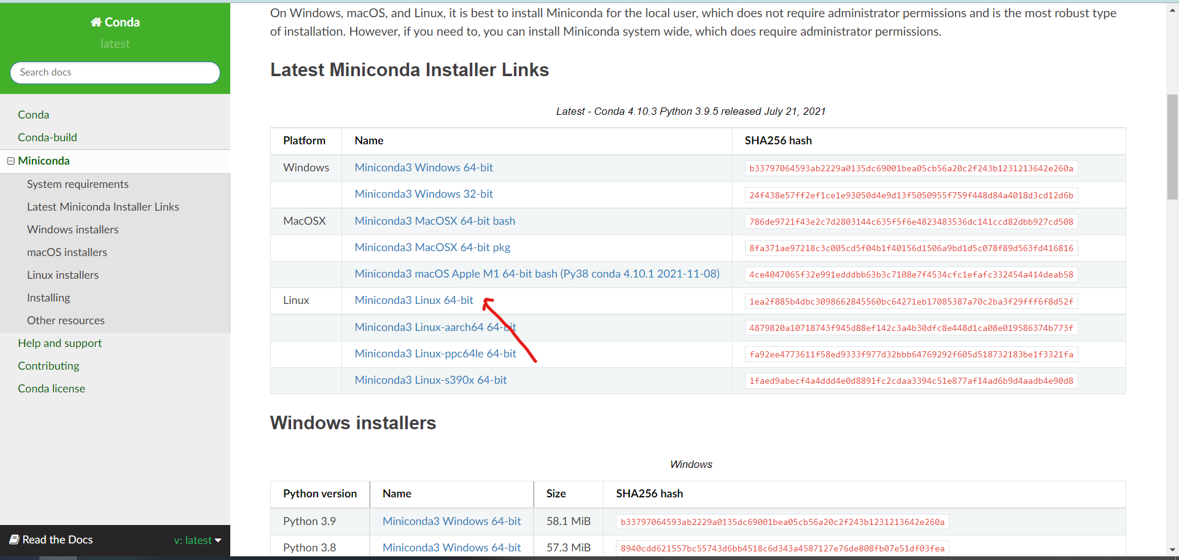Click the Apple M1 hash starting 4ce40470
The height and width of the screenshot is (560, 1179).
tap(911, 274)
